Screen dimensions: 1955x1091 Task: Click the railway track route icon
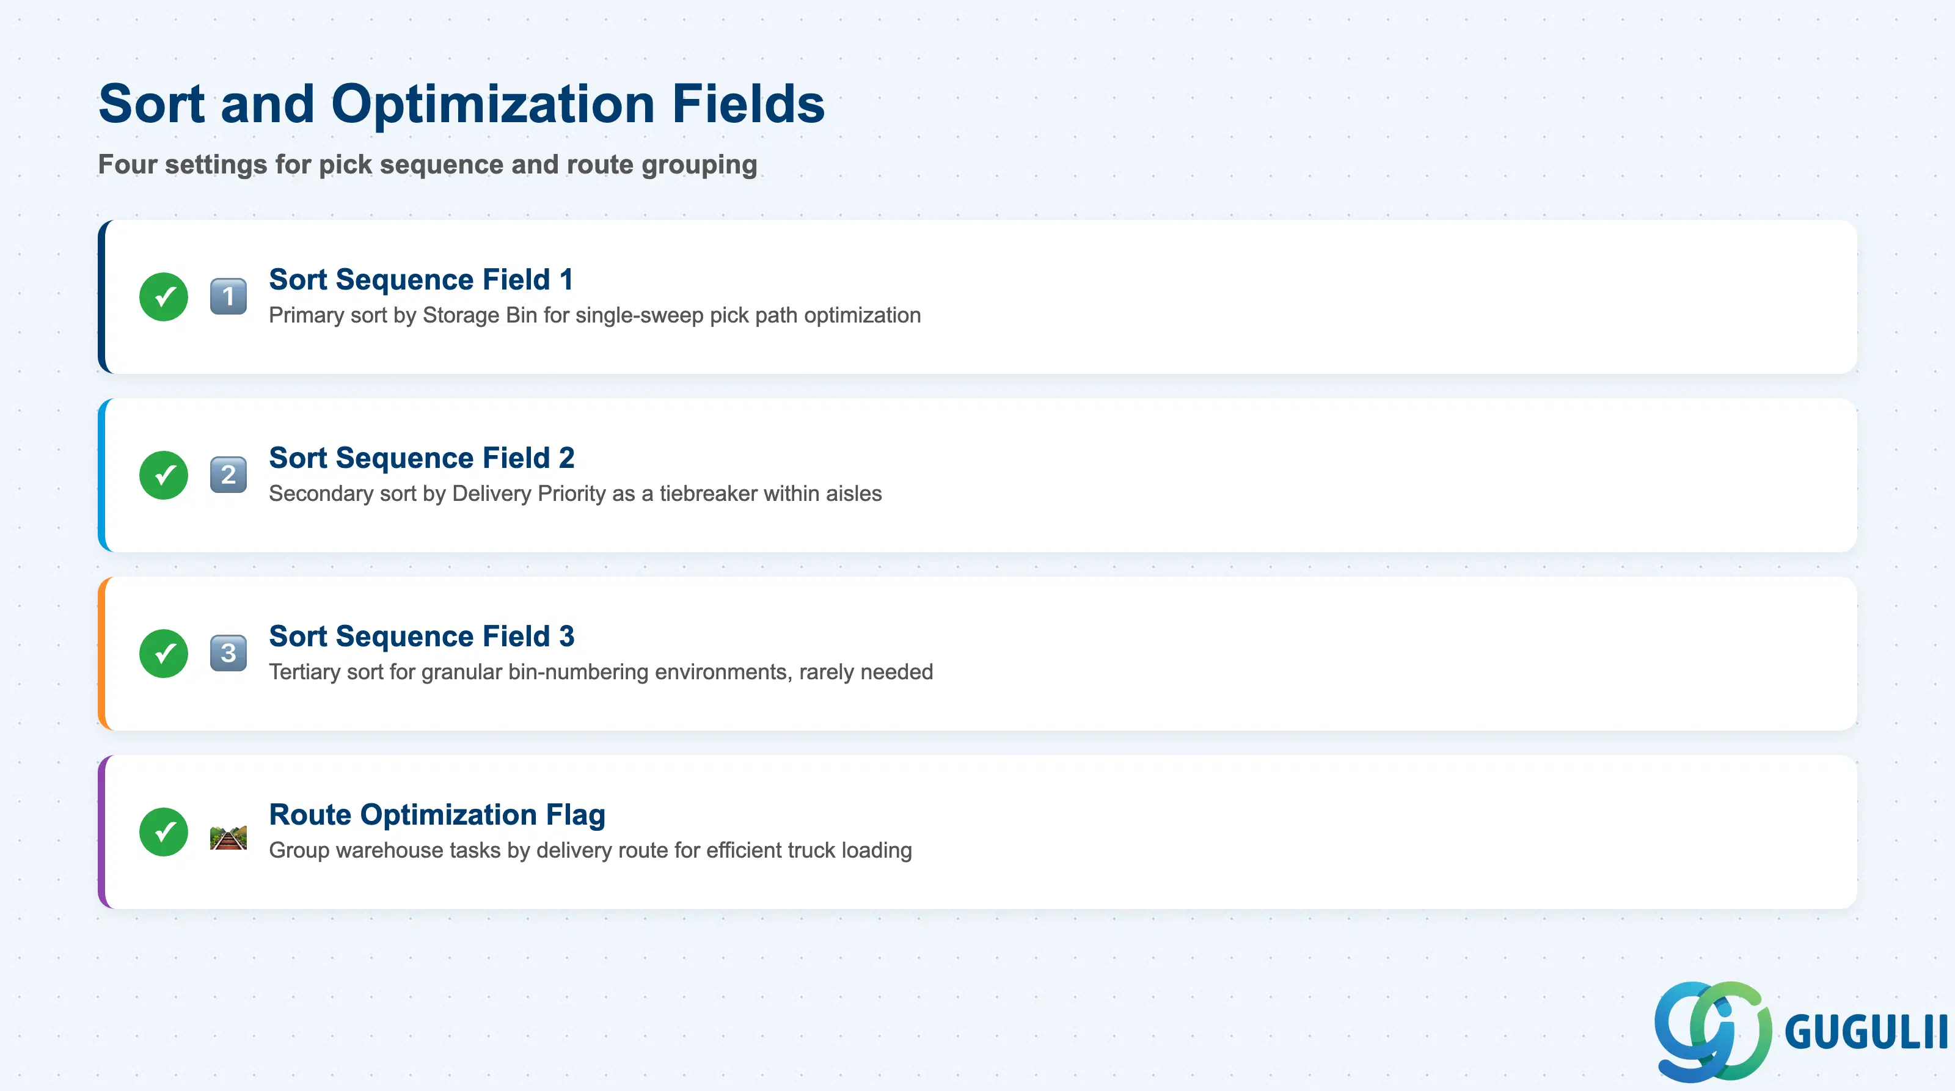tap(228, 837)
